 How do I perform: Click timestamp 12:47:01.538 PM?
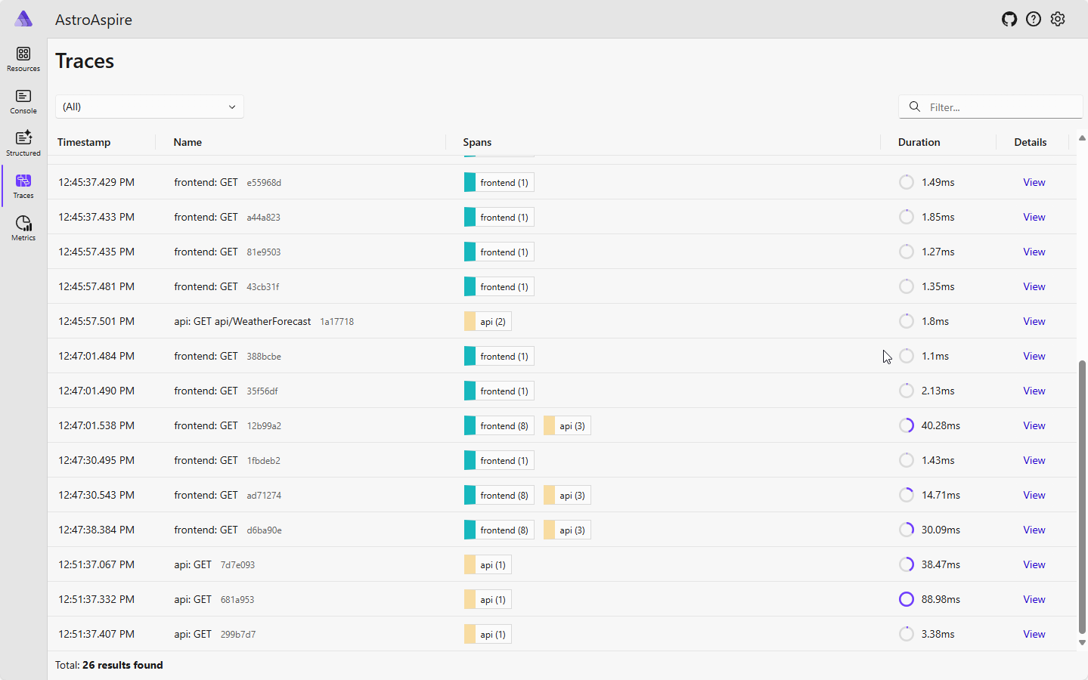(96, 425)
